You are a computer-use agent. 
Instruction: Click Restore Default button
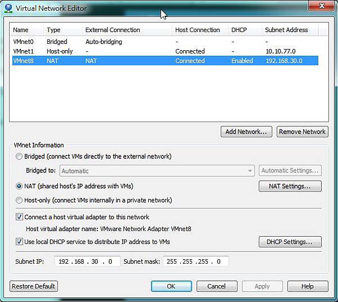(x=34, y=286)
